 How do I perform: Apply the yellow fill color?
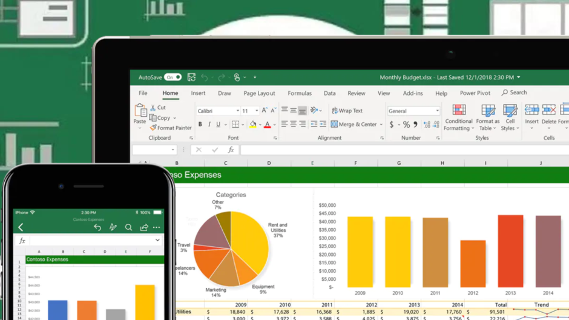pos(253,125)
